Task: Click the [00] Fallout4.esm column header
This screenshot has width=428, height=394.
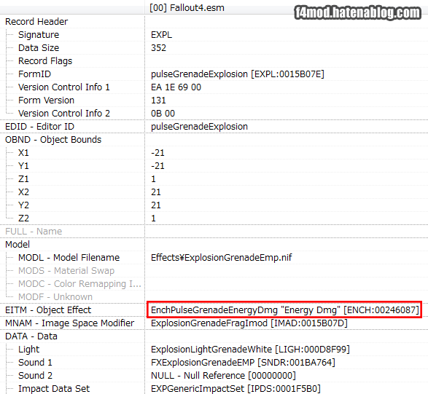Action: coord(187,7)
